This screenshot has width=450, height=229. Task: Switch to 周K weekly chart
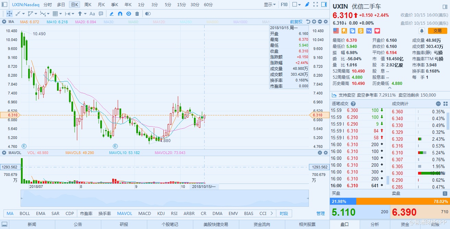coord(88,4)
